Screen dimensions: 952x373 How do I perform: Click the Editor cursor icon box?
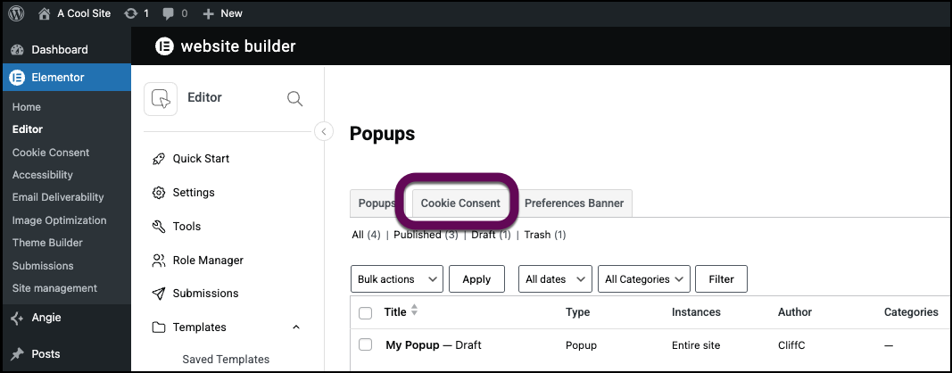pyautogui.click(x=161, y=98)
